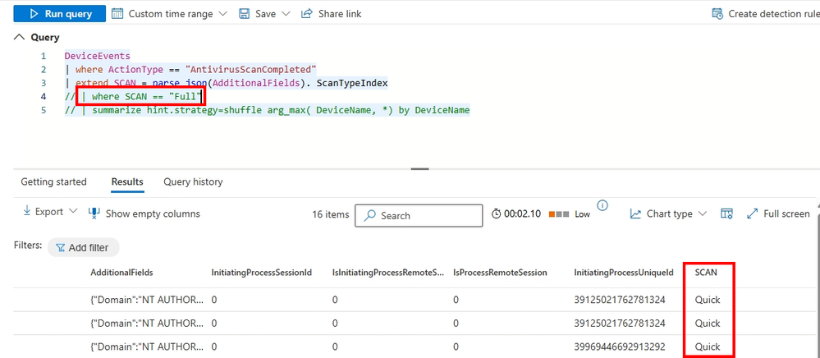
Task: Toggle Show empty columns
Action: click(x=144, y=213)
